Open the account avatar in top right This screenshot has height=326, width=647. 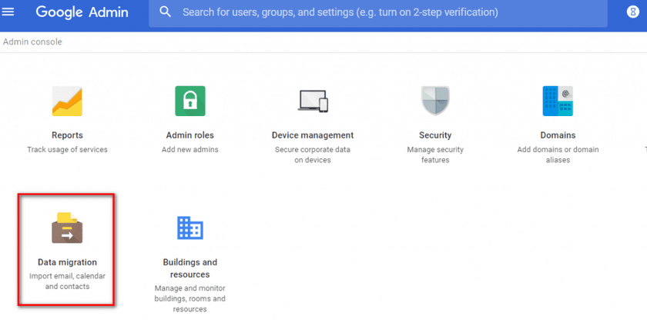633,13
